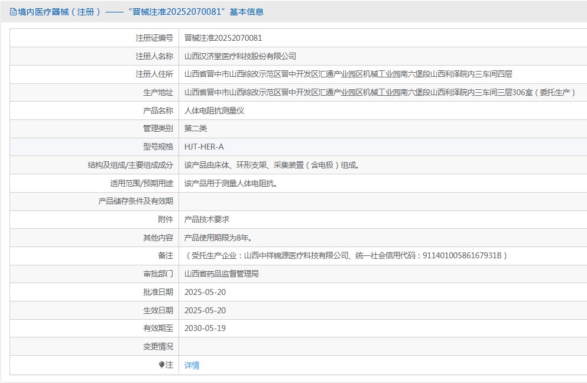Click intended use 该产品用于测量人体电阻抗
Viewport: 587px width, 383px height.
point(231,183)
